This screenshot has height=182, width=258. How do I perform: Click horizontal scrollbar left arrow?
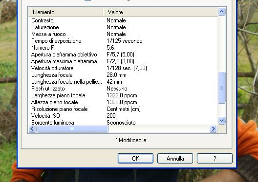click(x=32, y=129)
